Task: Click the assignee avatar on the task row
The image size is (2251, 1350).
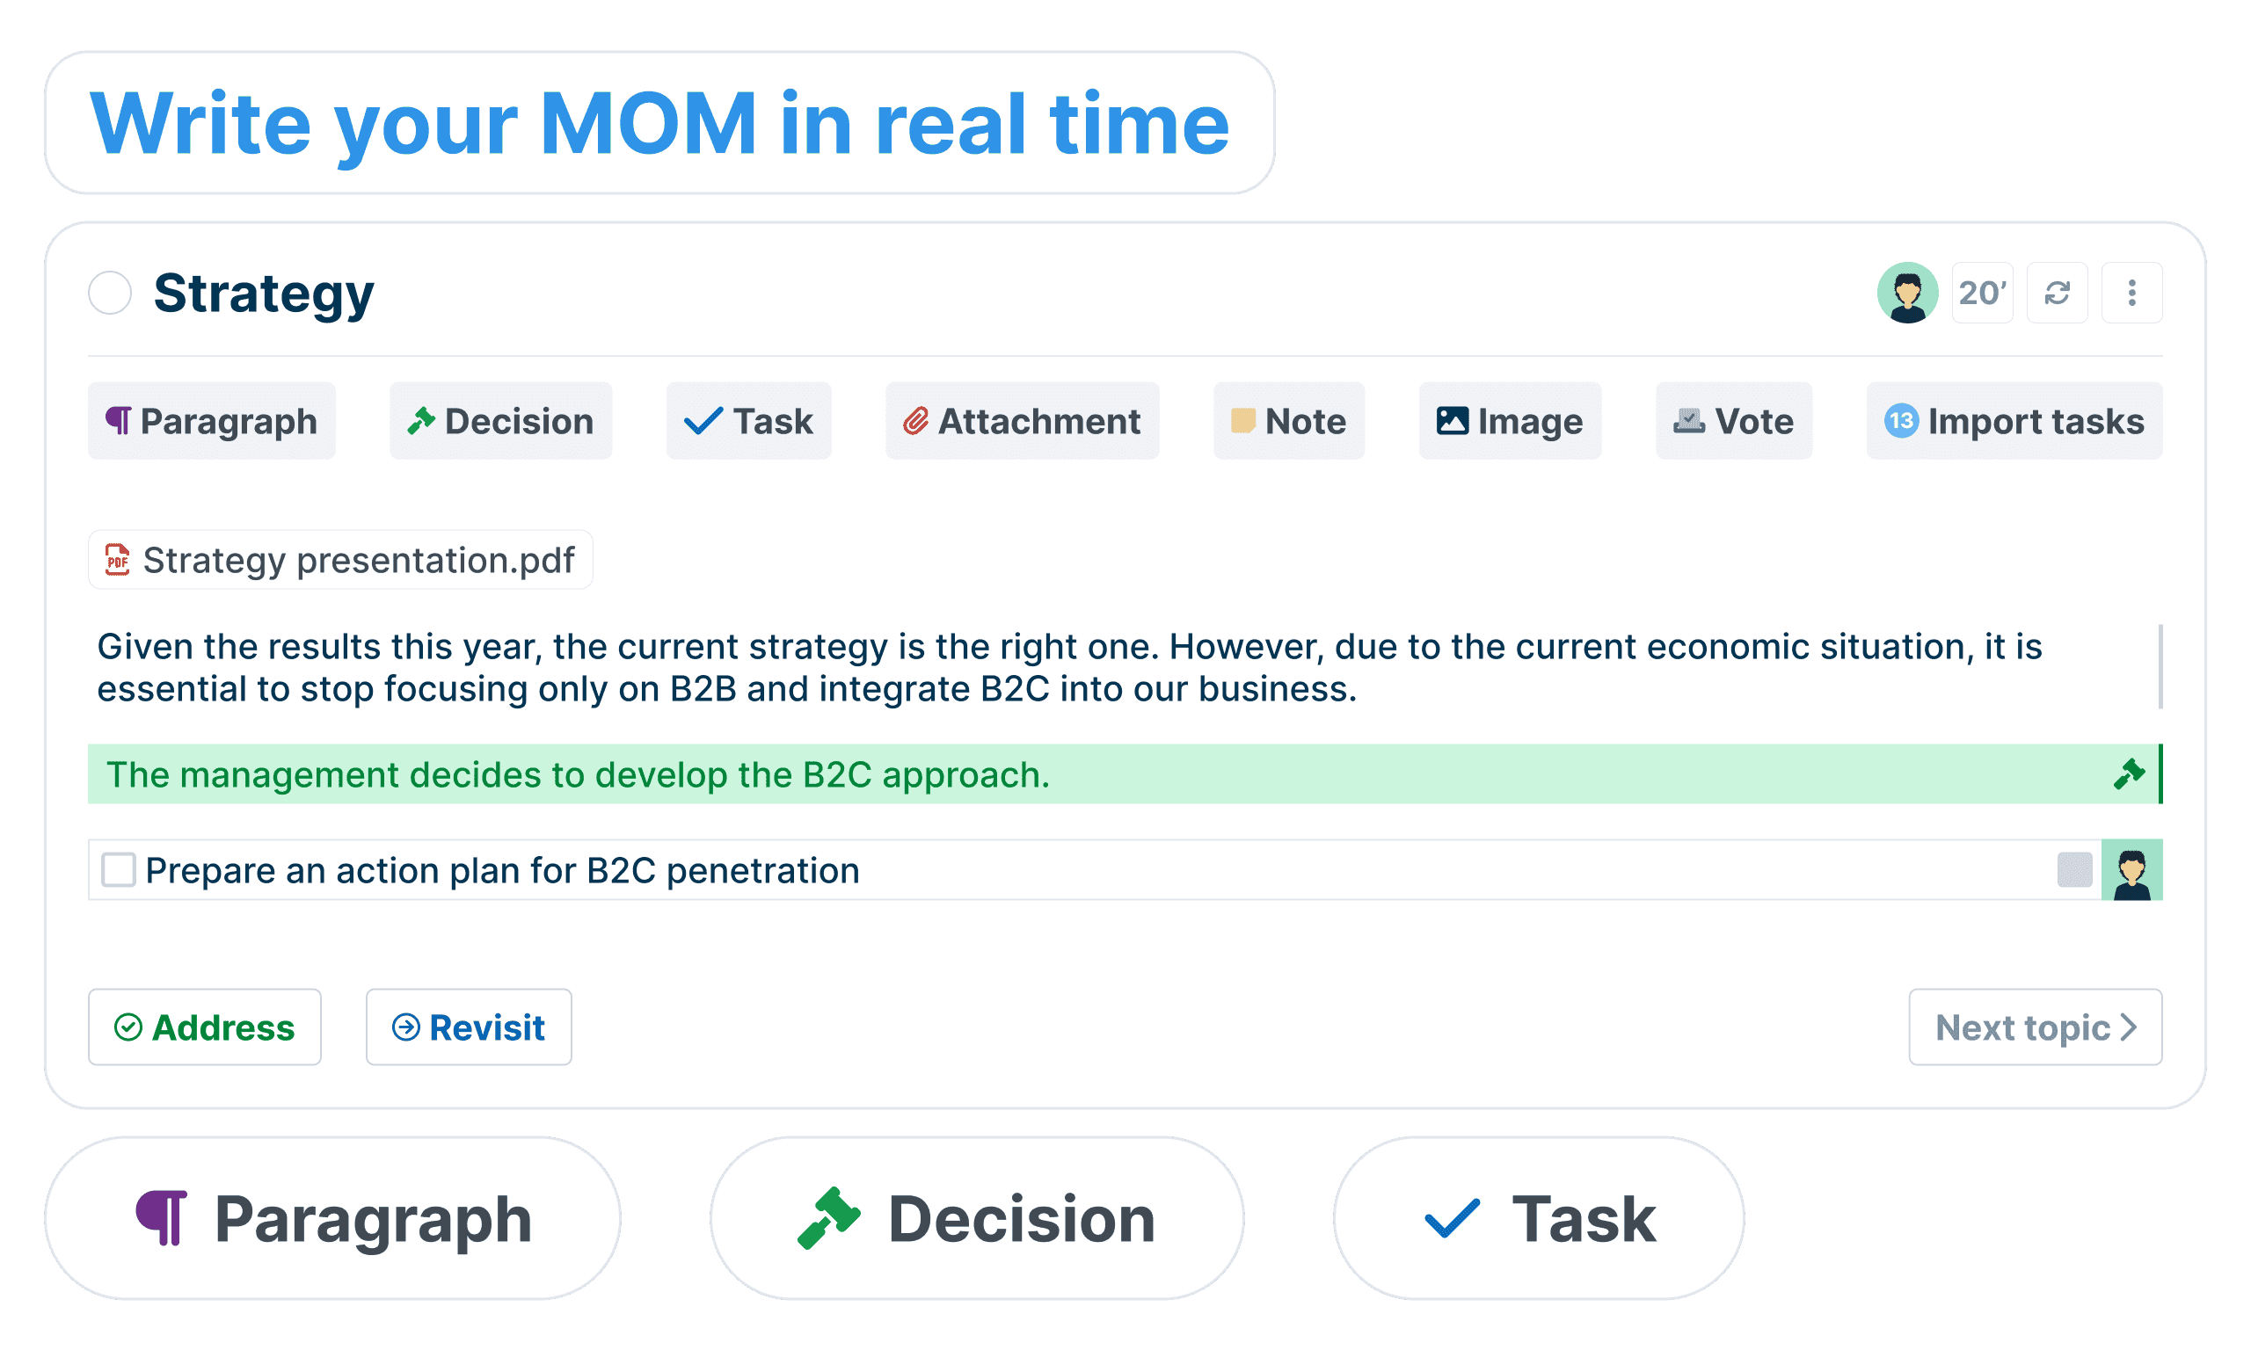Action: click(2131, 871)
